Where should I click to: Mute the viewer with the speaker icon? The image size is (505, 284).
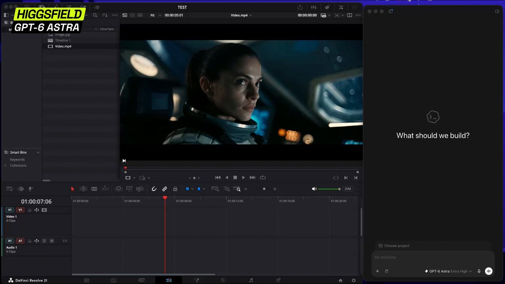tap(314, 189)
